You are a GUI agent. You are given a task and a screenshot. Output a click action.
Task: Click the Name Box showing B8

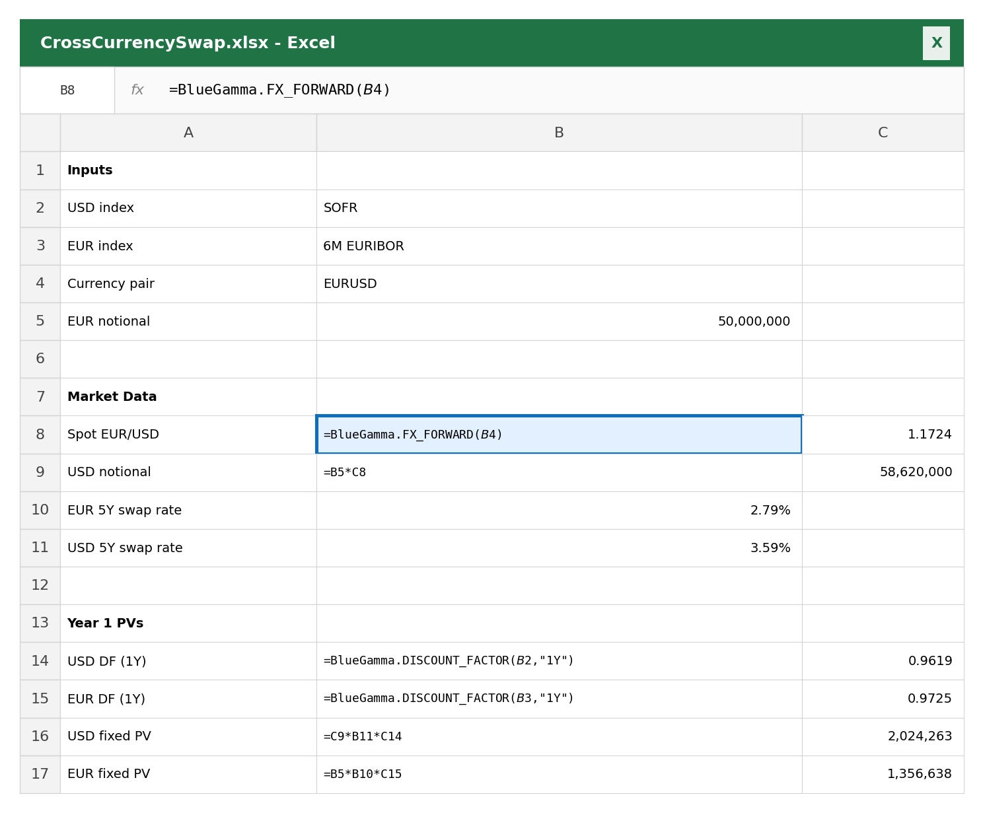67,90
